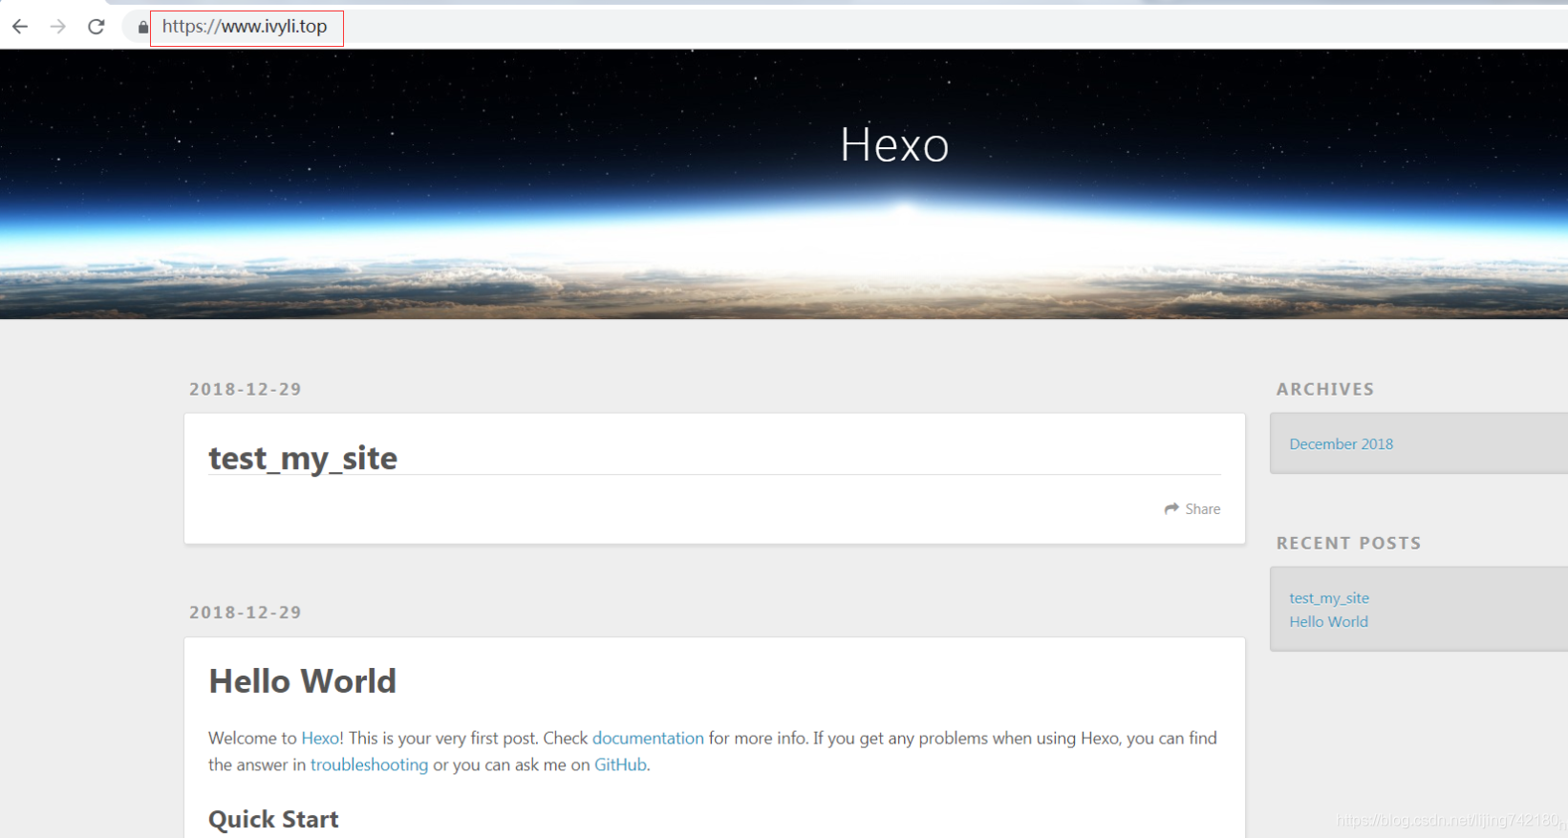Screen dimensions: 1568x838
Task: Open Hello World in Recent Posts
Action: point(1328,622)
